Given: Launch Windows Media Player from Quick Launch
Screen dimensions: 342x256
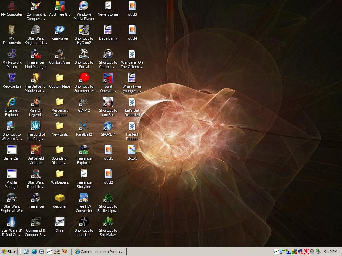Looking at the screenshot, I should point(42,252).
